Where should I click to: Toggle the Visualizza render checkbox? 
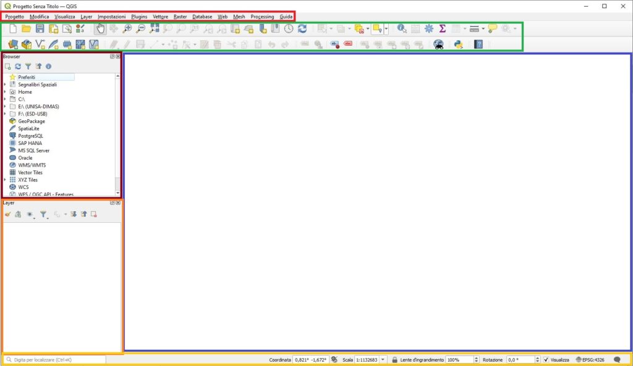pyautogui.click(x=546, y=360)
